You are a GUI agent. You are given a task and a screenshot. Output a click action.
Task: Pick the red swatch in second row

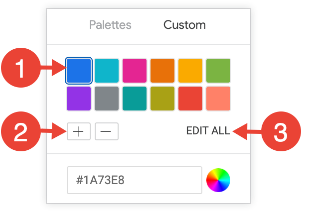coord(190,99)
